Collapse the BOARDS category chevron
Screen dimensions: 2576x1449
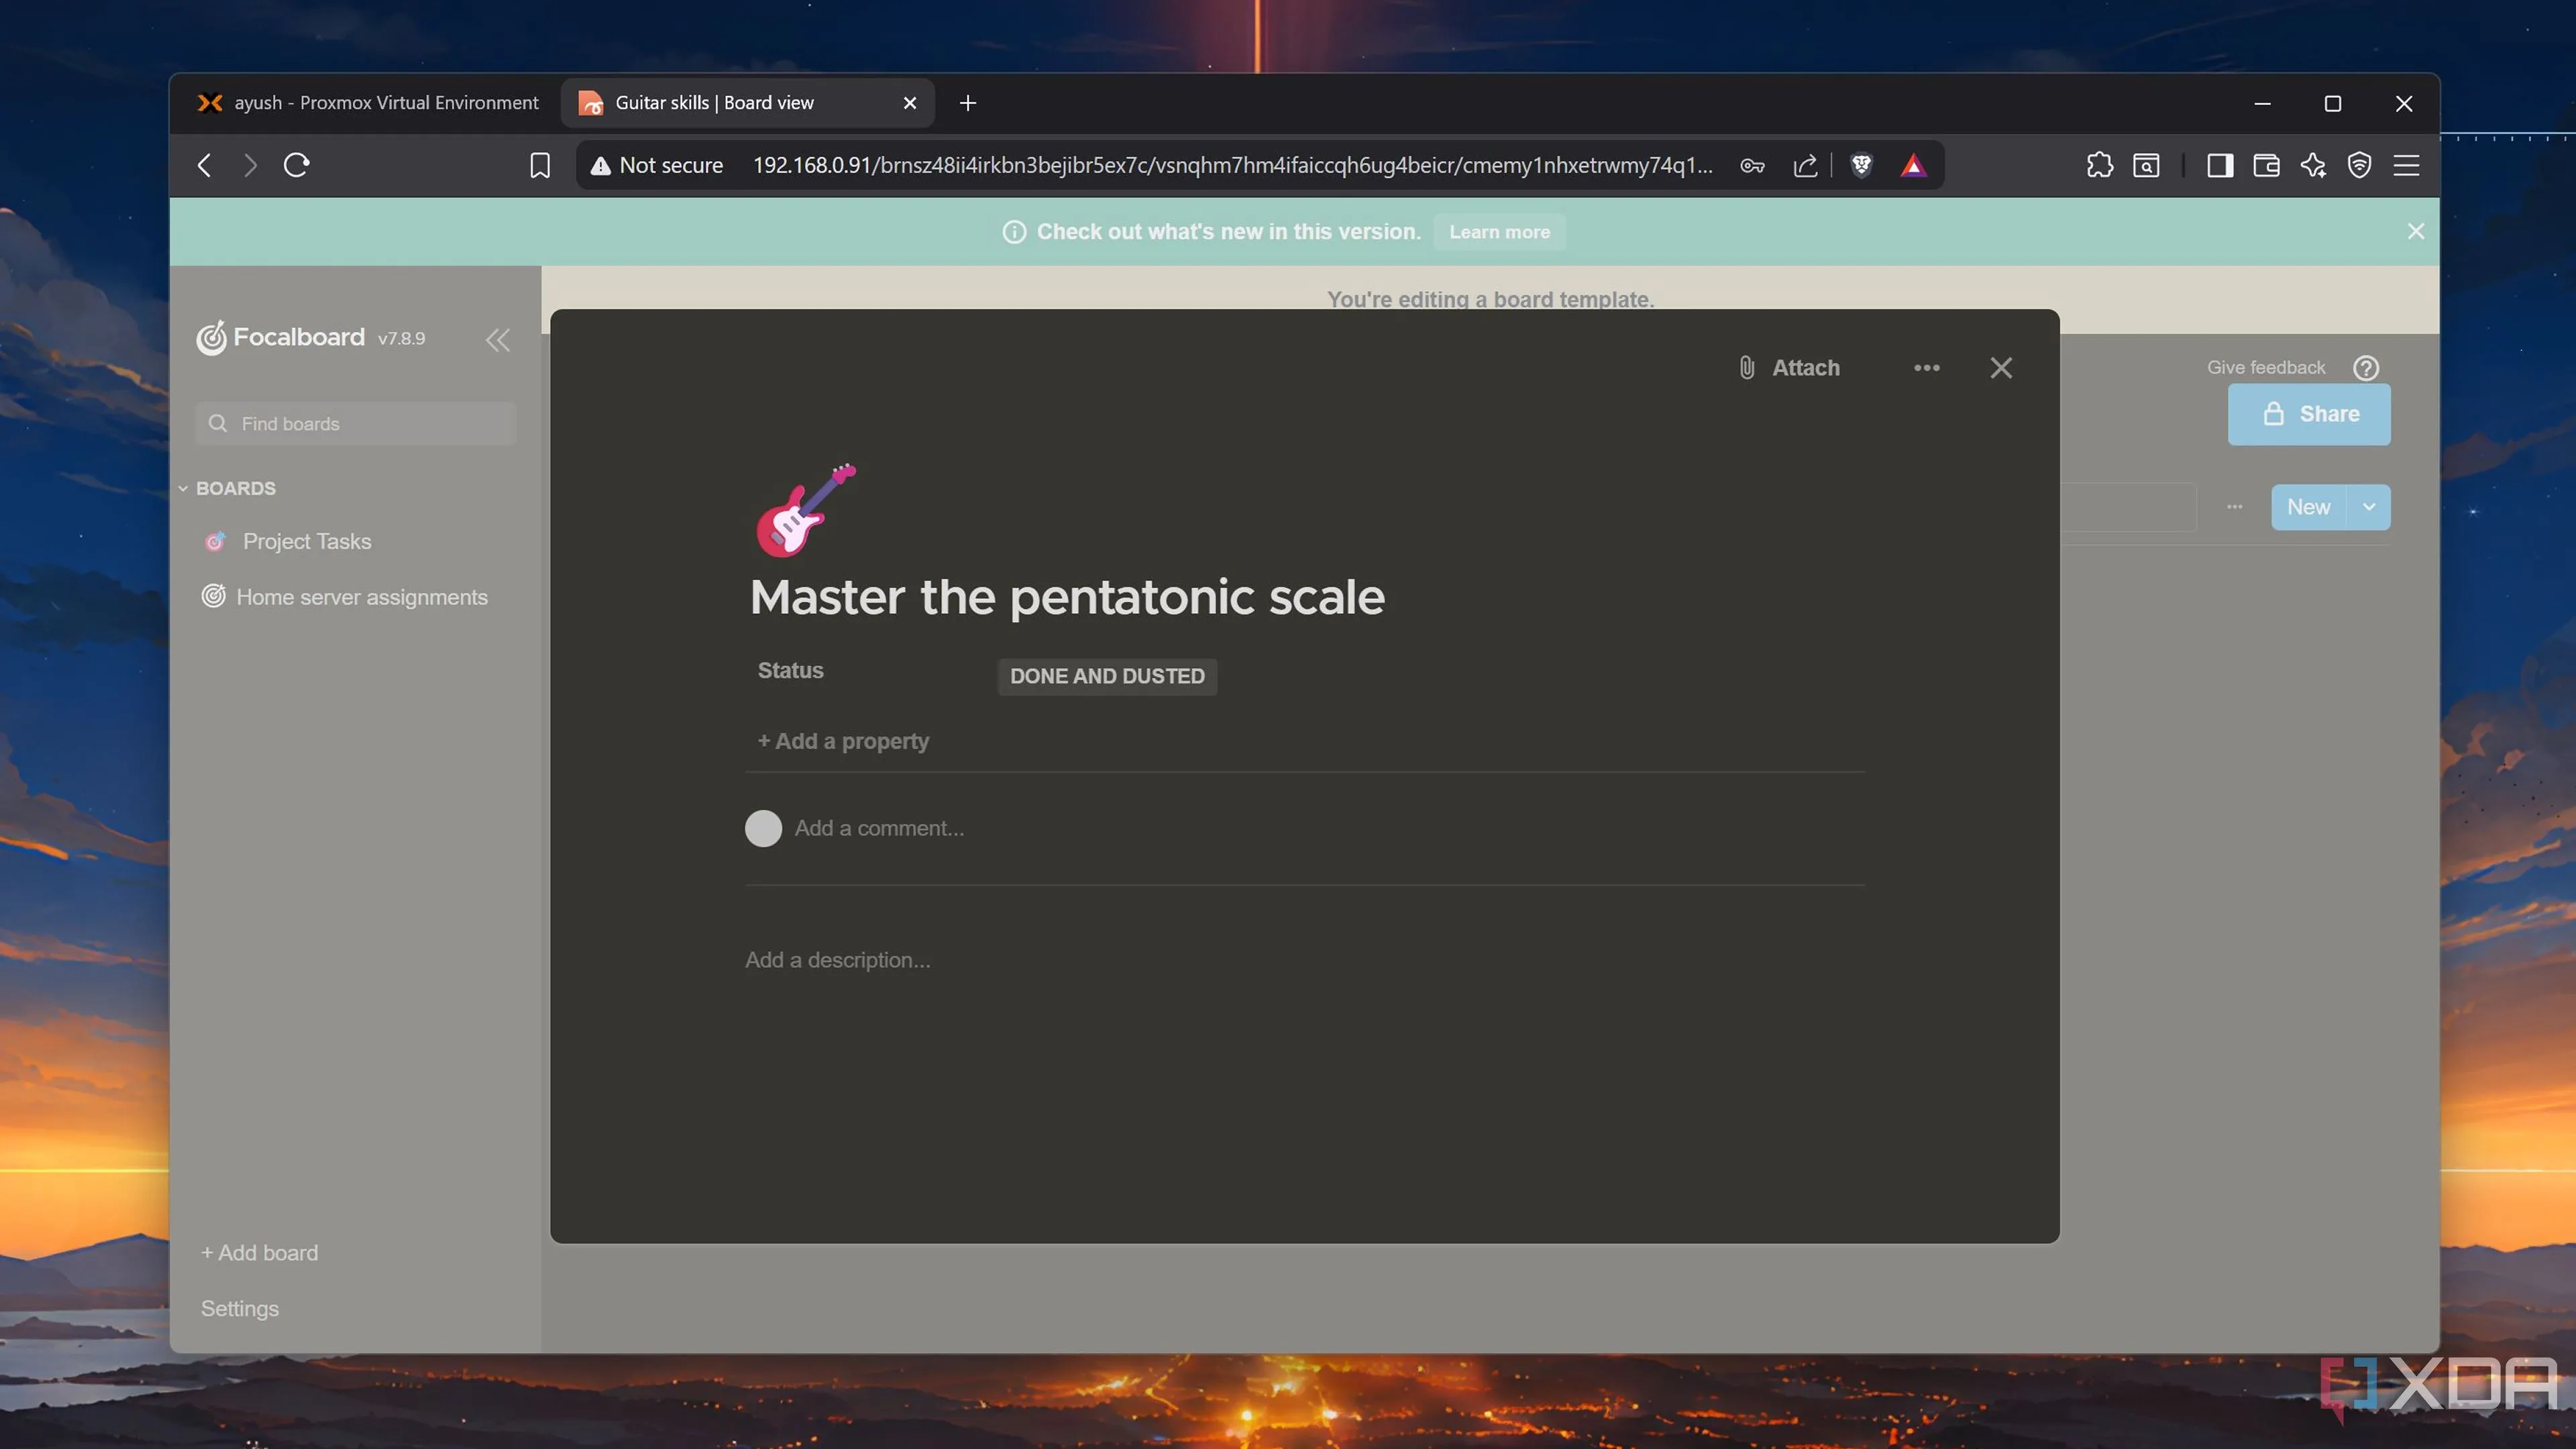183,489
